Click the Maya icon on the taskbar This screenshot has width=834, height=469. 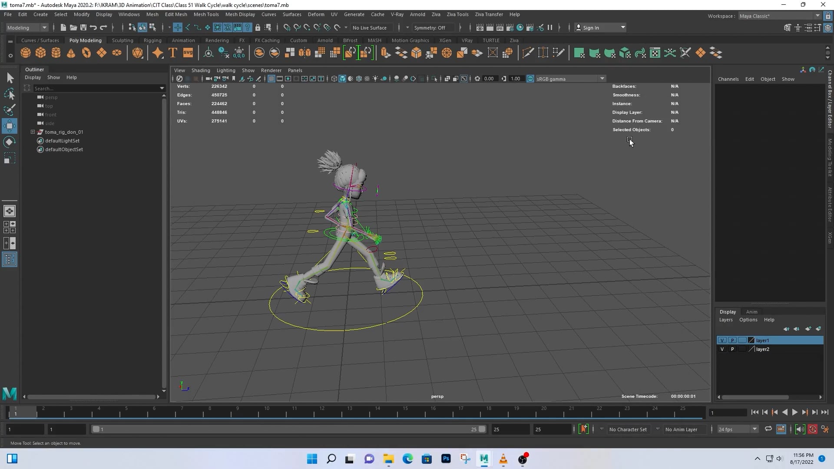(x=484, y=459)
